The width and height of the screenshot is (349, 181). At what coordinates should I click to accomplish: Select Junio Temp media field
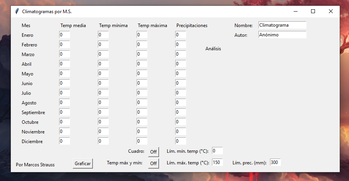click(65, 83)
